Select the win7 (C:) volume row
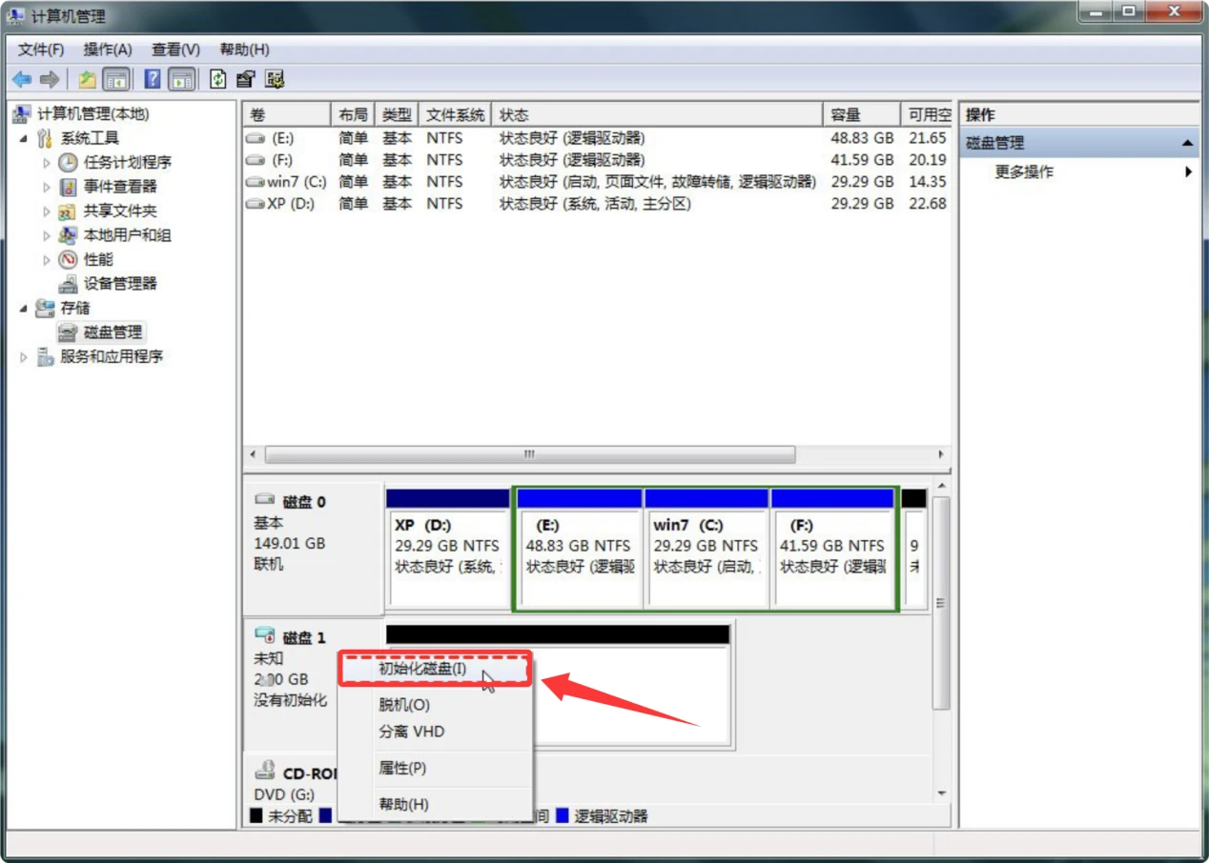Screen dimensions: 1209x863 click(x=597, y=182)
